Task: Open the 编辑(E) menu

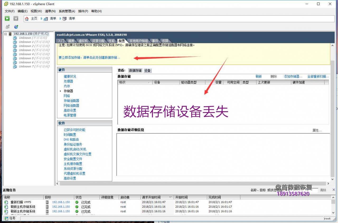Action: tap(22, 11)
